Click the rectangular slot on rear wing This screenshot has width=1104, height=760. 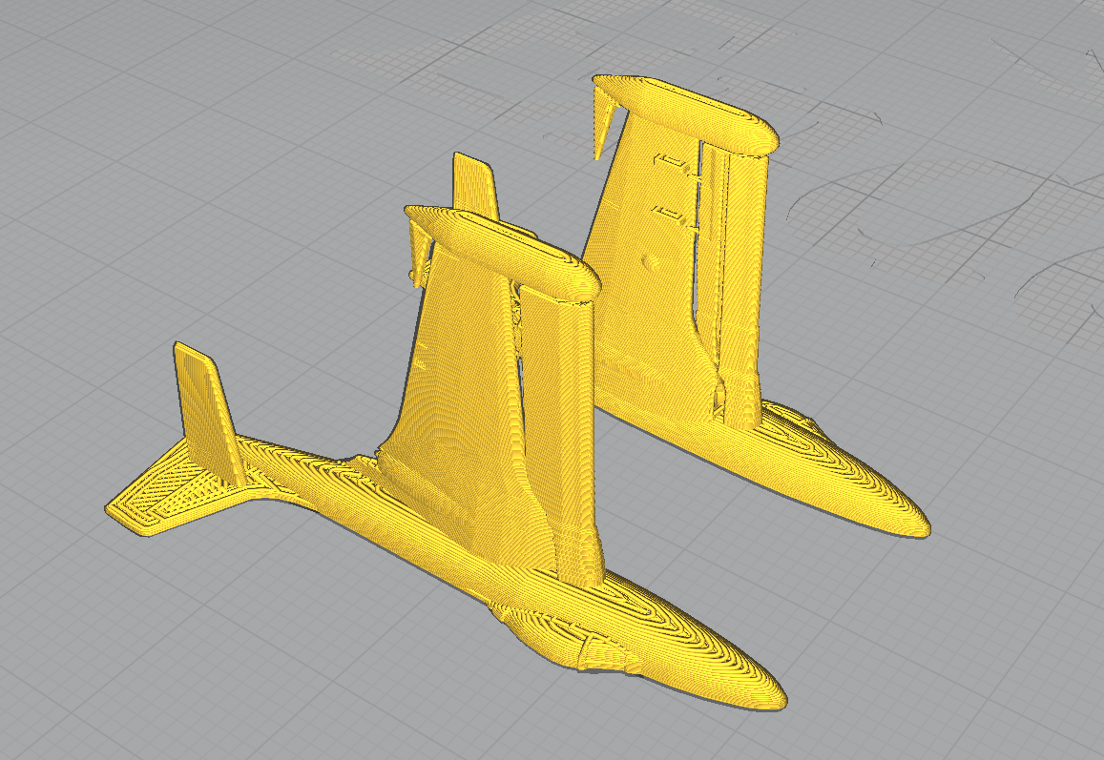pyautogui.click(x=670, y=165)
